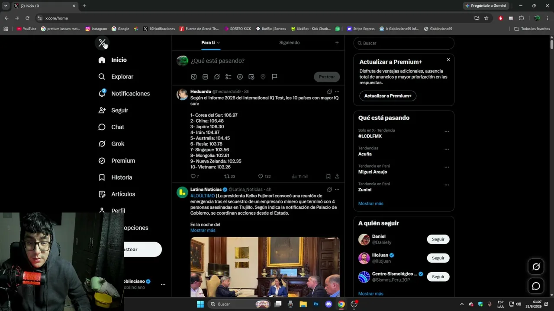
Task: Open account menu dots beside Goblinciano
Action: (x=163, y=284)
